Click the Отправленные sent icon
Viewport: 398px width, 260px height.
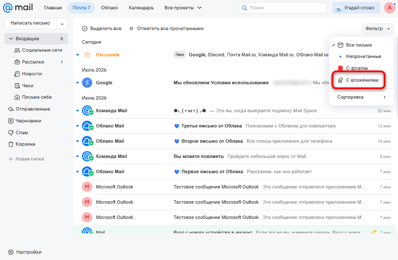coord(11,109)
